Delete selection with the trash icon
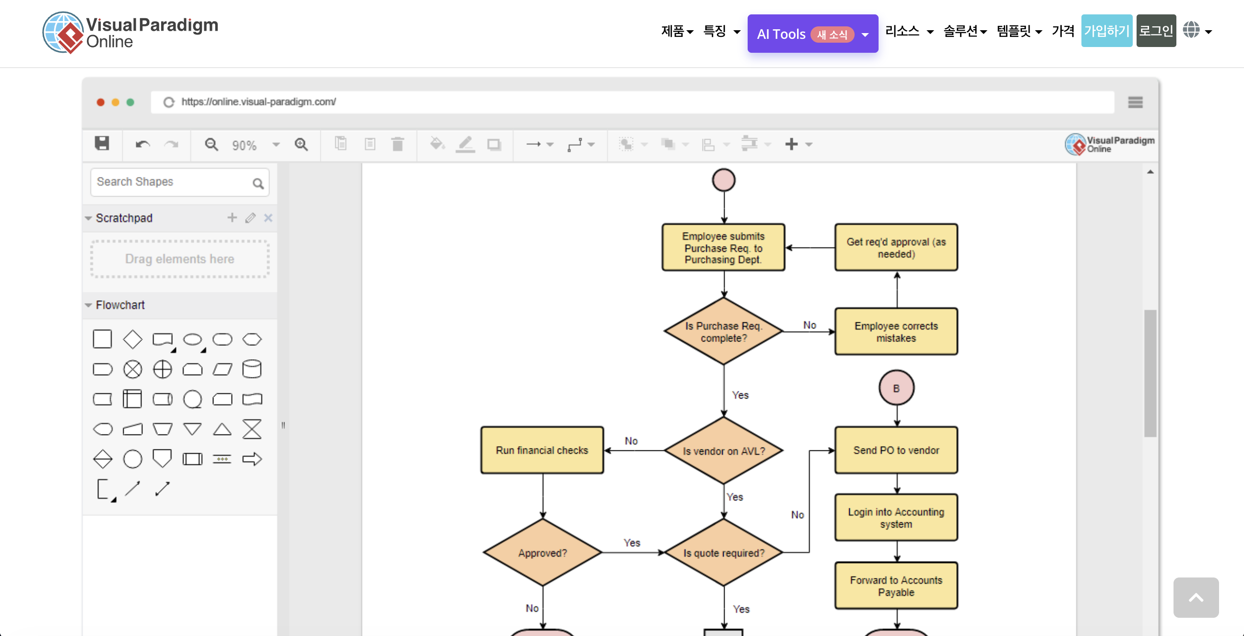 click(x=398, y=144)
